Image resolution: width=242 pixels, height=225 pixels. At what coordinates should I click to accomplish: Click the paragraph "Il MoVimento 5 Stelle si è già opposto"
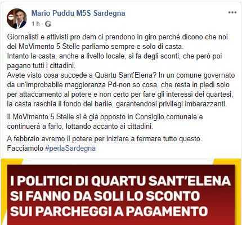click(105, 121)
